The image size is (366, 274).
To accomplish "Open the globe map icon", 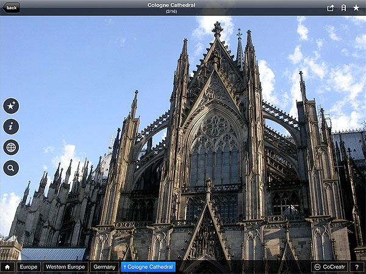I will 11,147.
